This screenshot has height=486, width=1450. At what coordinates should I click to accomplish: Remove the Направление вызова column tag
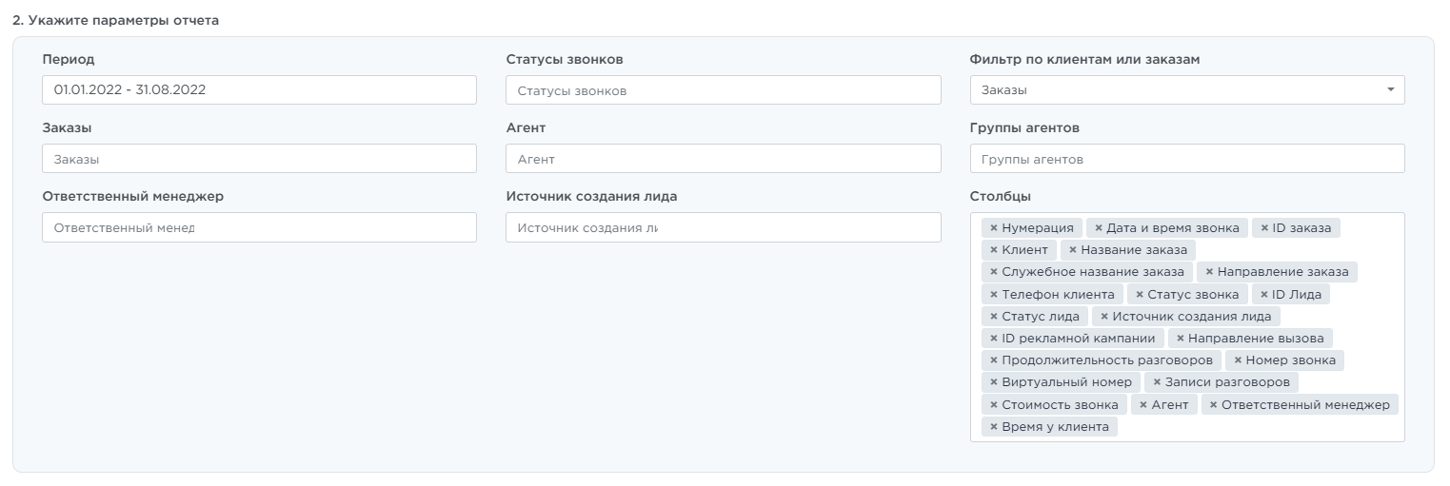click(x=1181, y=339)
